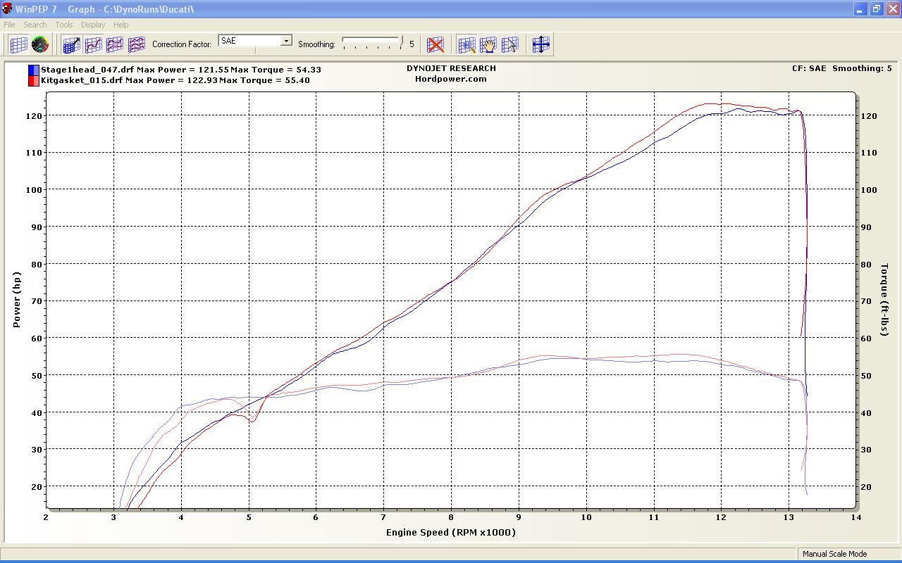Activate the zoom magnifier graph tool
Screen dimensions: 902x563
point(467,44)
